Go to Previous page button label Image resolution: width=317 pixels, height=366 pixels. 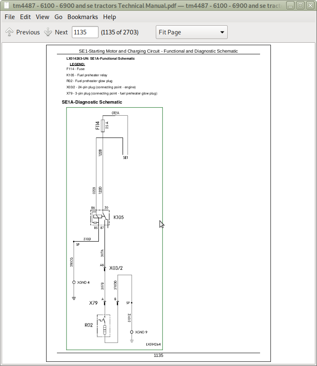pyautogui.click(x=28, y=32)
